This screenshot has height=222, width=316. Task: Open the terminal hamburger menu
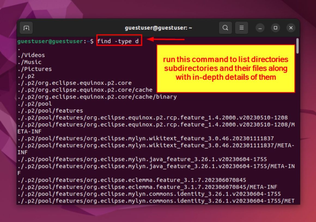pos(241,28)
